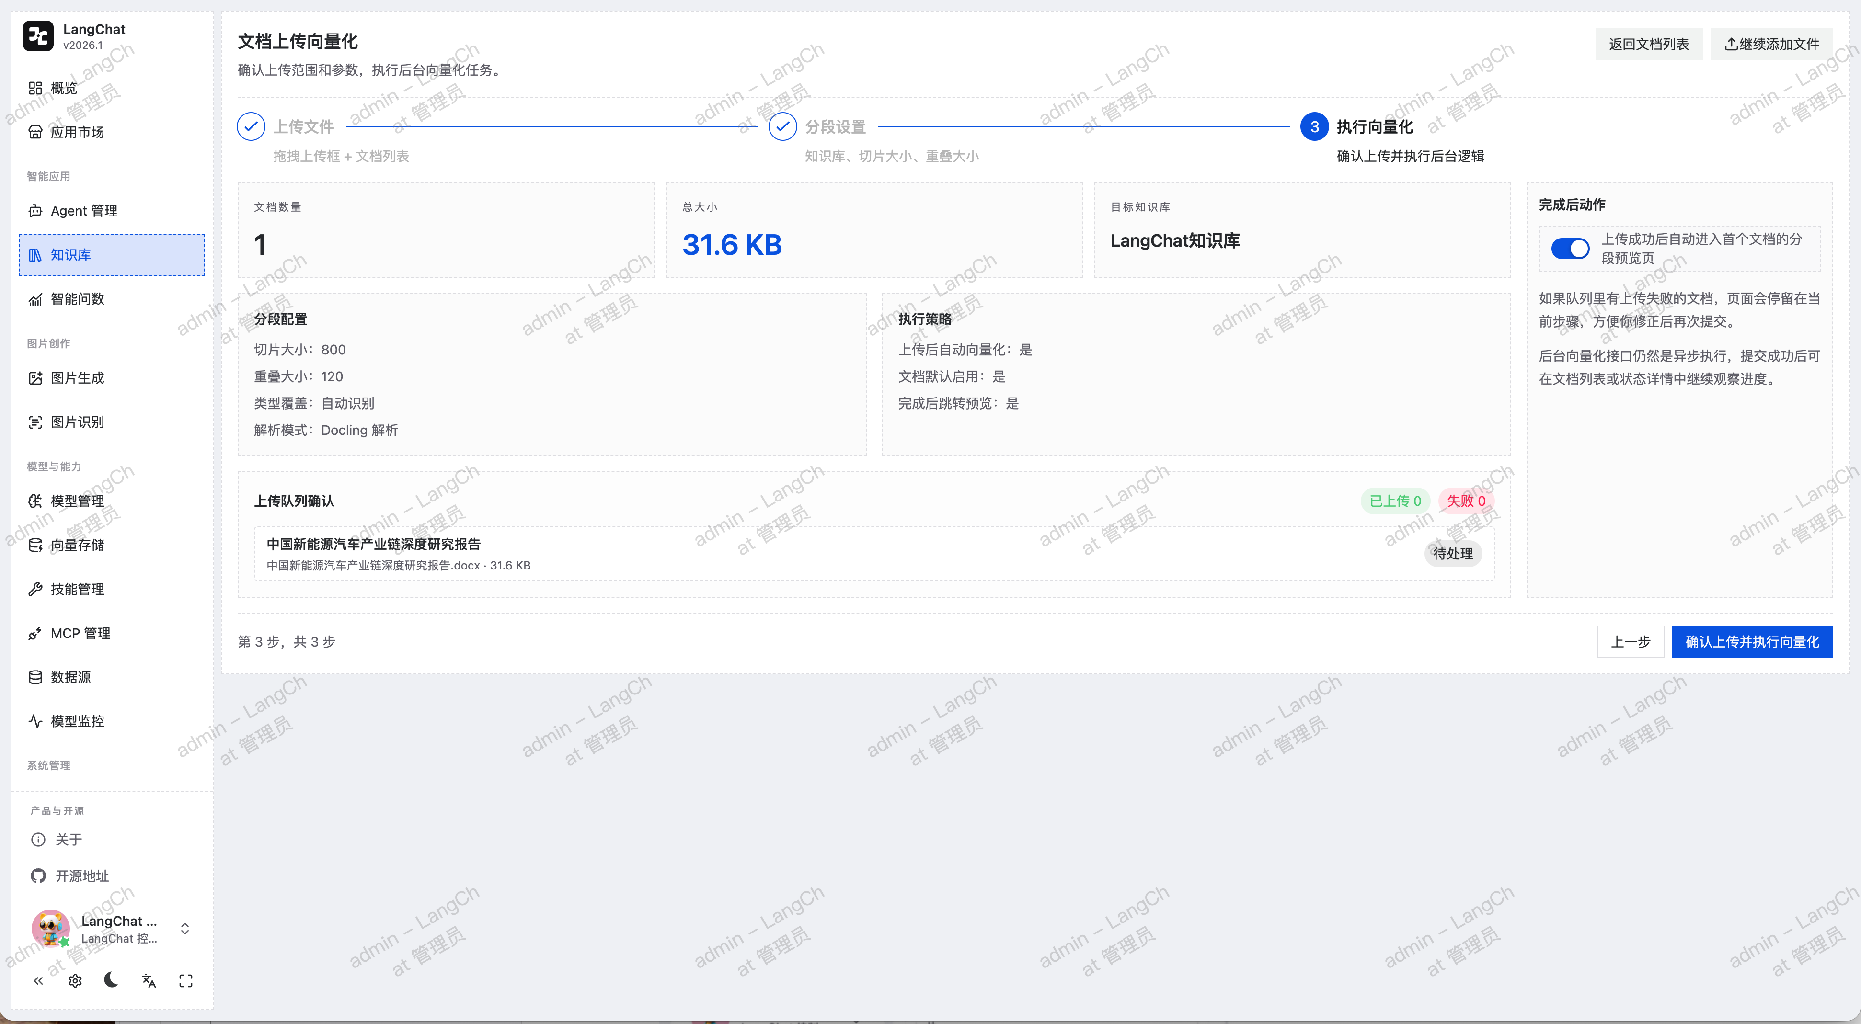Viewport: 1861px width, 1024px height.
Task: Click the 已上传 0 green badge
Action: click(x=1395, y=501)
